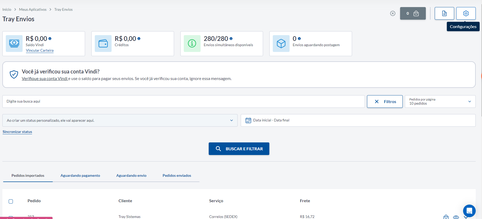
Task: Click Vincular Carteira link
Action: tap(40, 50)
